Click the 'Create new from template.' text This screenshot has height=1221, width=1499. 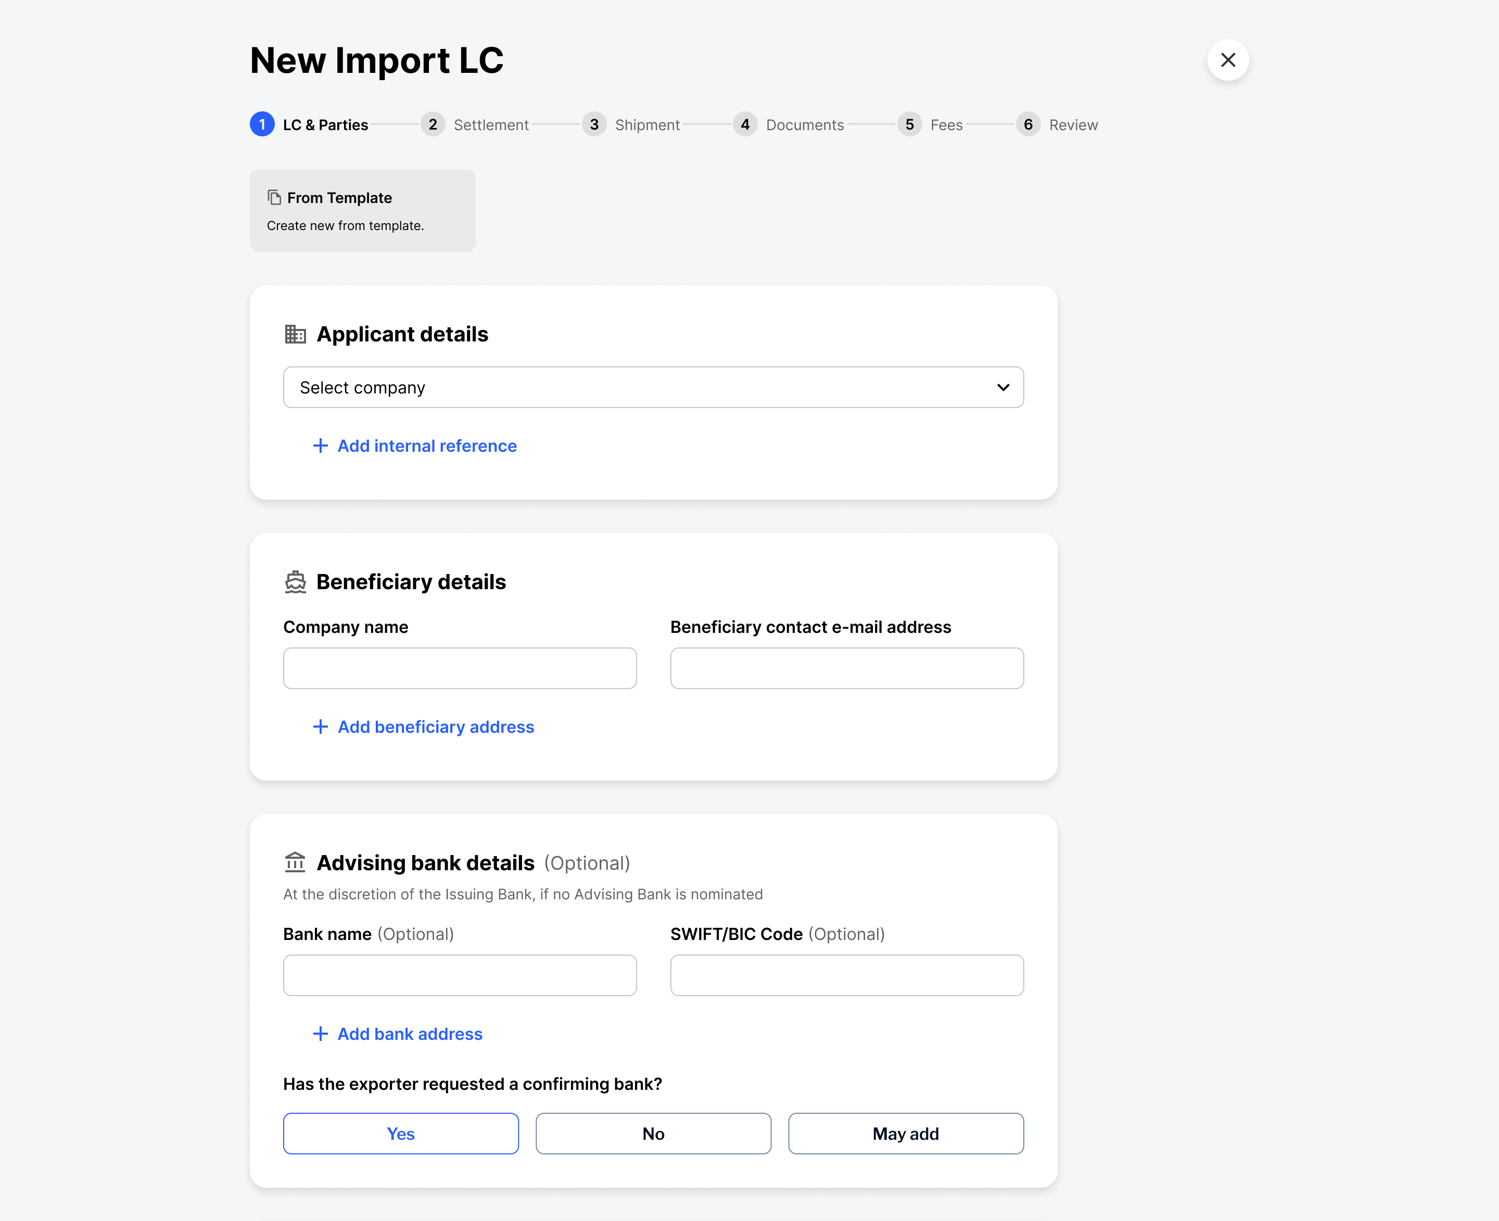pos(346,226)
